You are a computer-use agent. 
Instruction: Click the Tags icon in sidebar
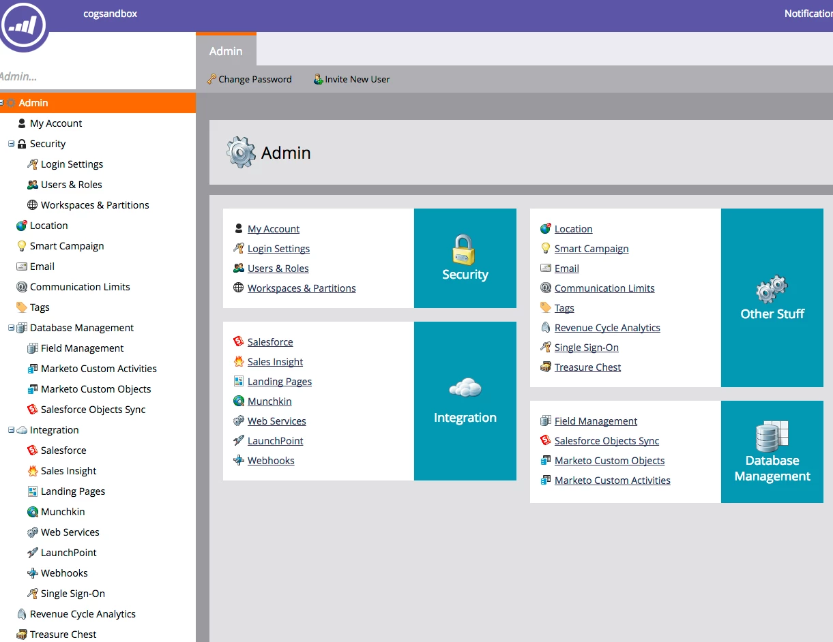tap(22, 307)
